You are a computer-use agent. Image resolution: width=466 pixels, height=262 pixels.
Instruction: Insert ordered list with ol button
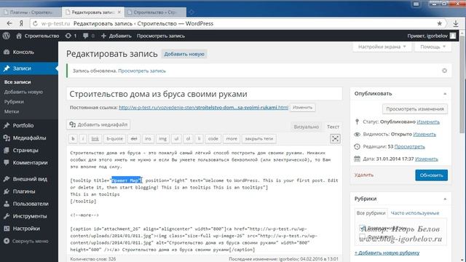188,139
